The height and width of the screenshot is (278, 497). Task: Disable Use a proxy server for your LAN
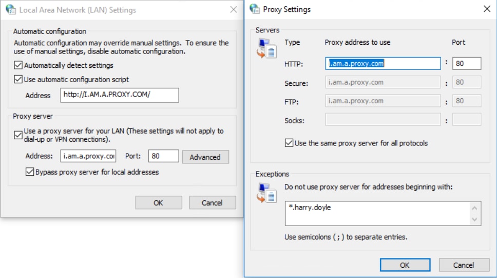click(18, 135)
